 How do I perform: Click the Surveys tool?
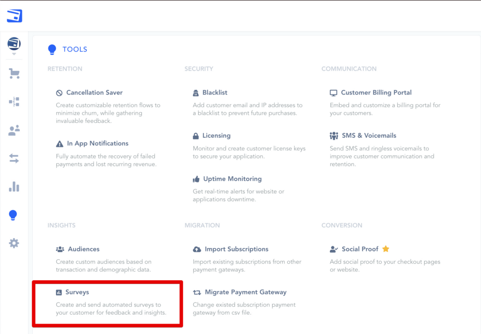click(x=77, y=292)
